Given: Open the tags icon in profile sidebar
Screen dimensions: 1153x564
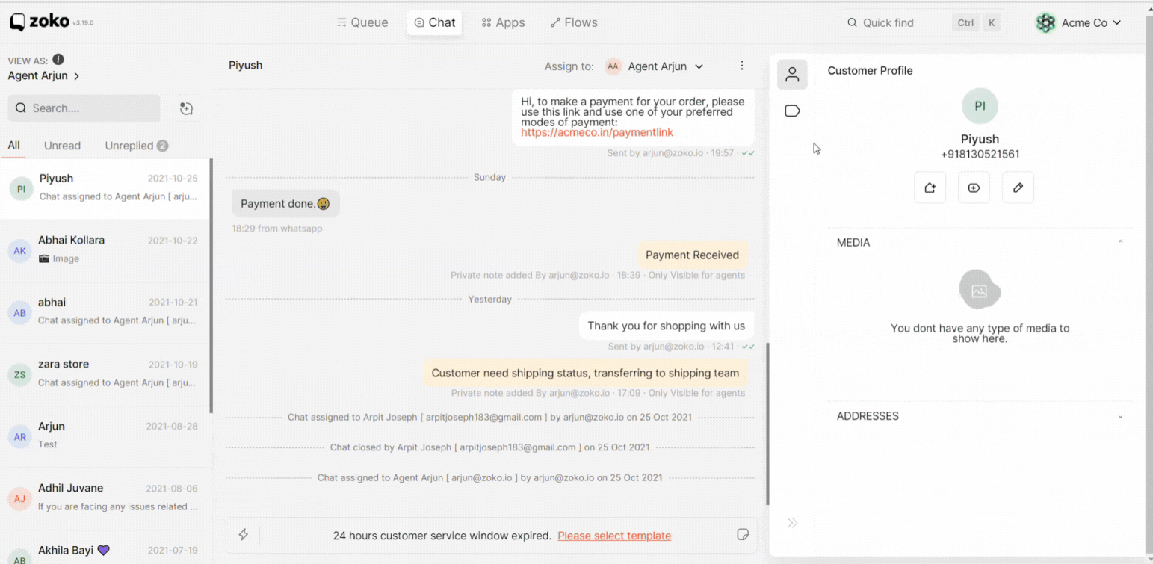Looking at the screenshot, I should tap(792, 111).
